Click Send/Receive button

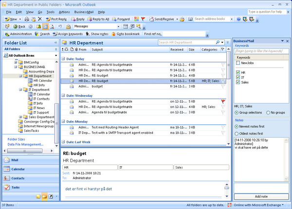[x=162, y=19]
